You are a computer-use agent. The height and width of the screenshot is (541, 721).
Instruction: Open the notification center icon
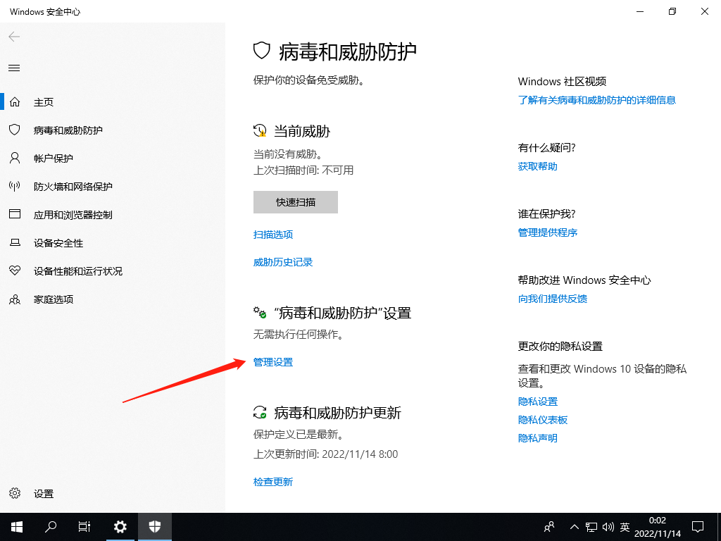698,527
